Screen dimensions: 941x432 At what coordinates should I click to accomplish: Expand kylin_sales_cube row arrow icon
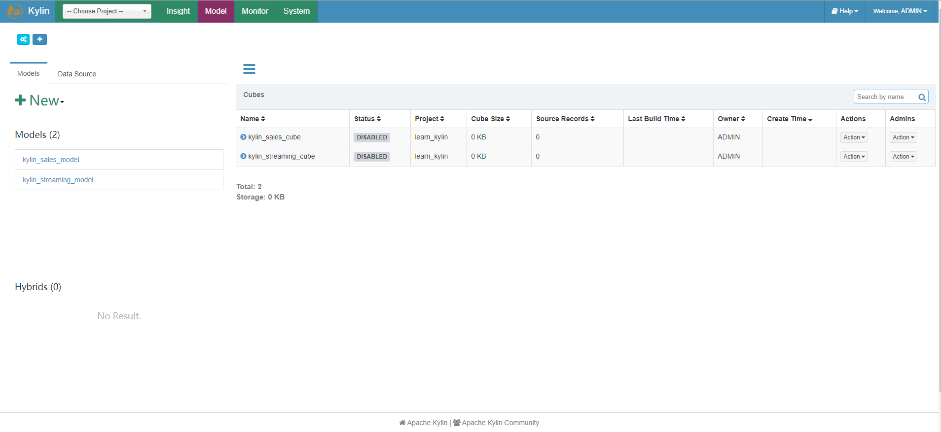tap(243, 137)
